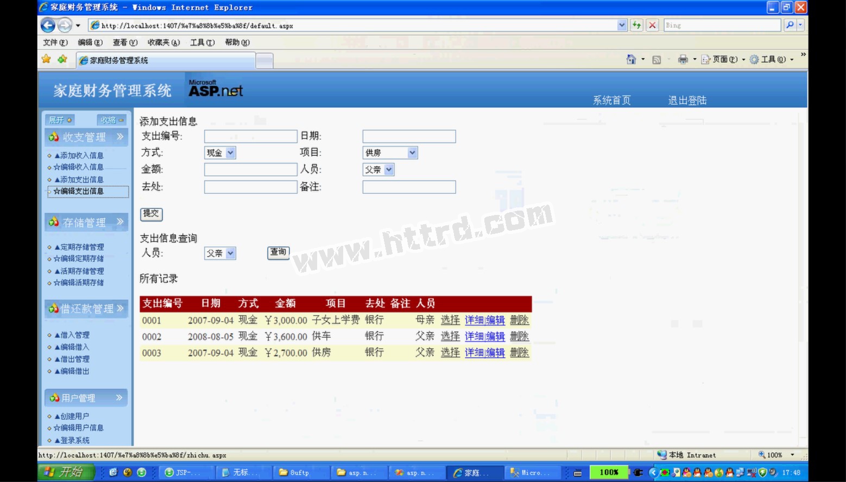The height and width of the screenshot is (482, 846).
Task: Click the Print icon
Action: [683, 60]
